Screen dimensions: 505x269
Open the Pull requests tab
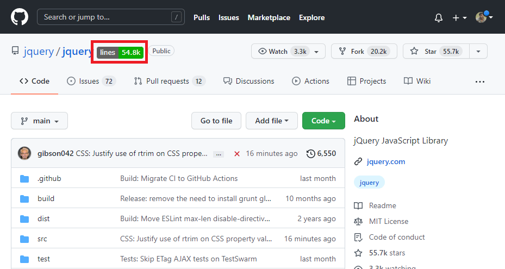(170, 81)
